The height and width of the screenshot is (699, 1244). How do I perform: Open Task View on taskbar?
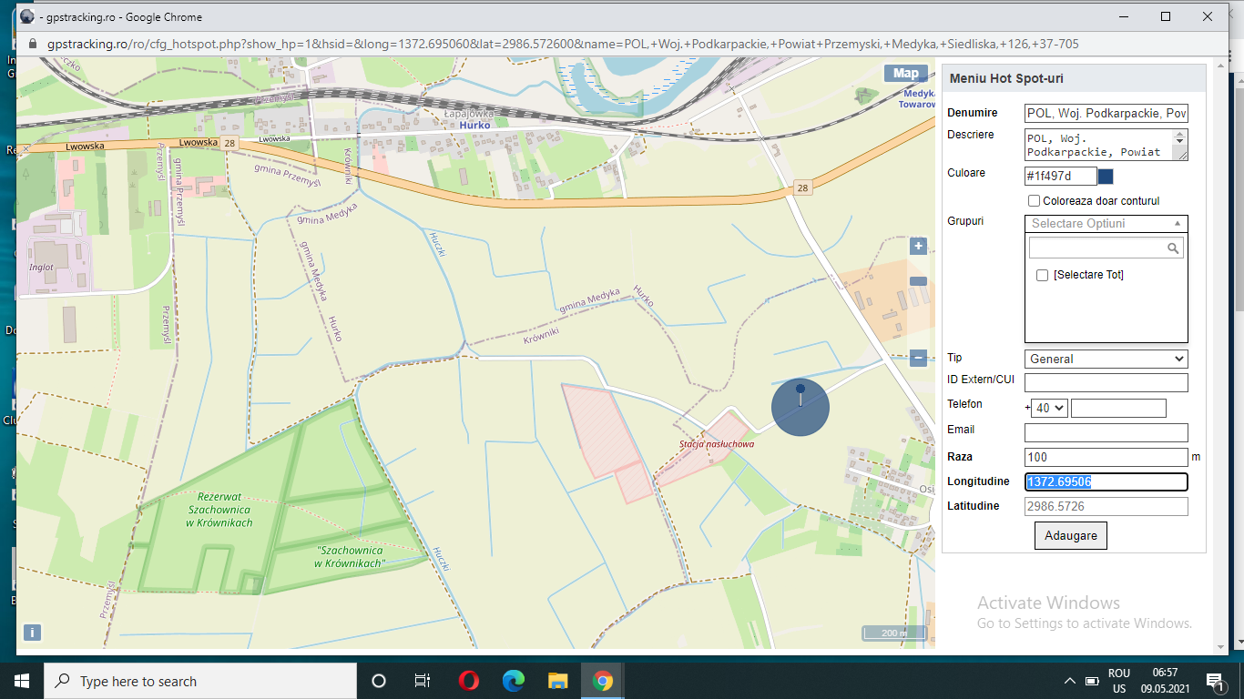coord(423,681)
